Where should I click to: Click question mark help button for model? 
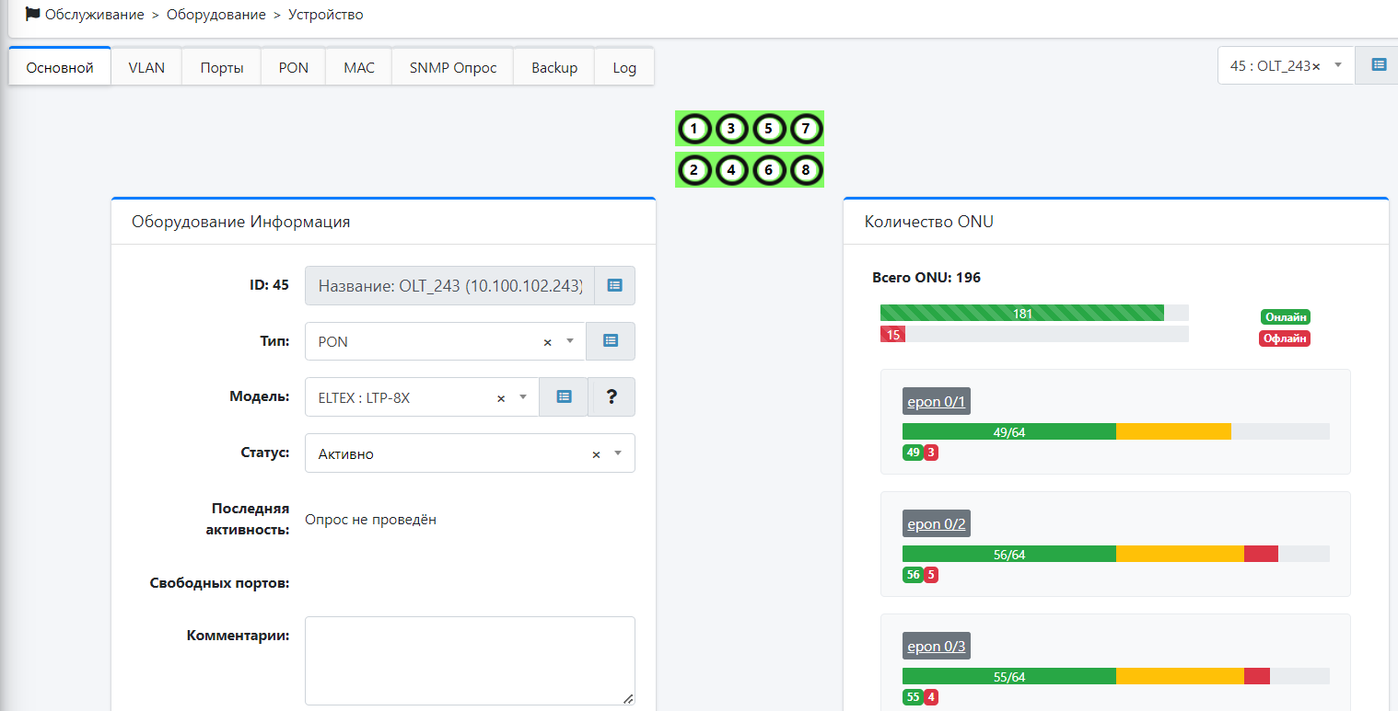(x=612, y=397)
